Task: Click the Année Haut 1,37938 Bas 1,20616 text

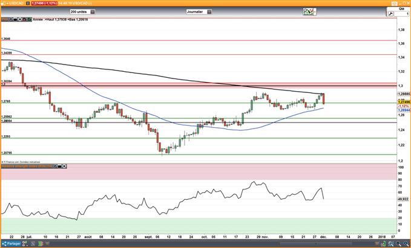Action: point(60,19)
